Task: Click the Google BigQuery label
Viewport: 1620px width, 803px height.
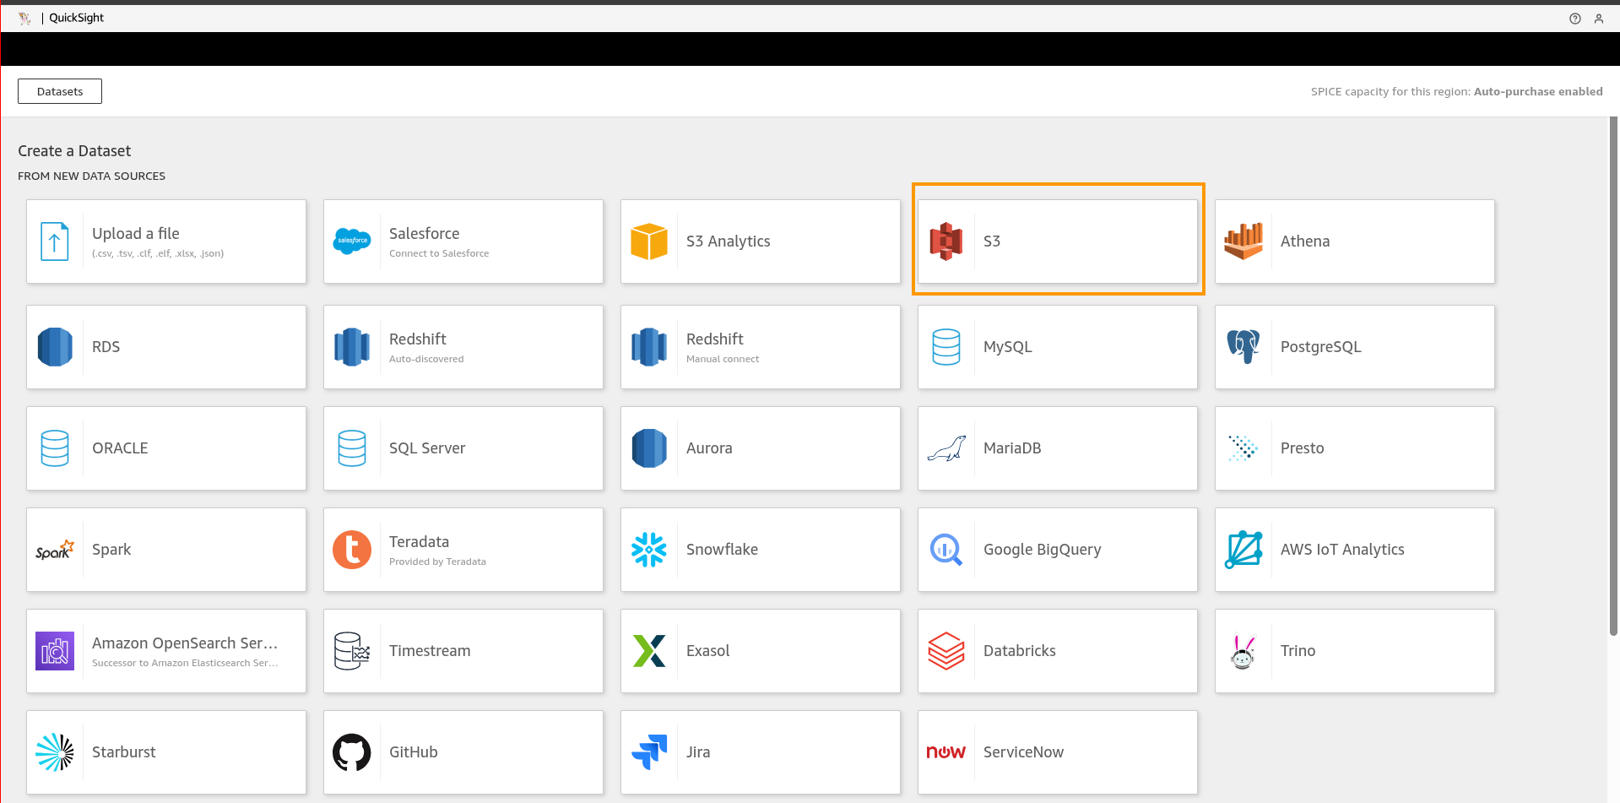Action: [x=1043, y=550]
